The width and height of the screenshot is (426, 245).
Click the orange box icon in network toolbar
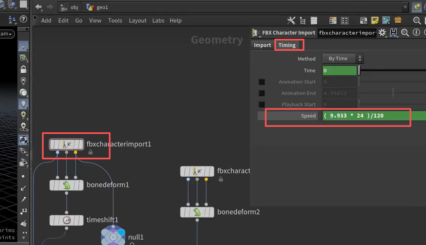tap(398, 20)
